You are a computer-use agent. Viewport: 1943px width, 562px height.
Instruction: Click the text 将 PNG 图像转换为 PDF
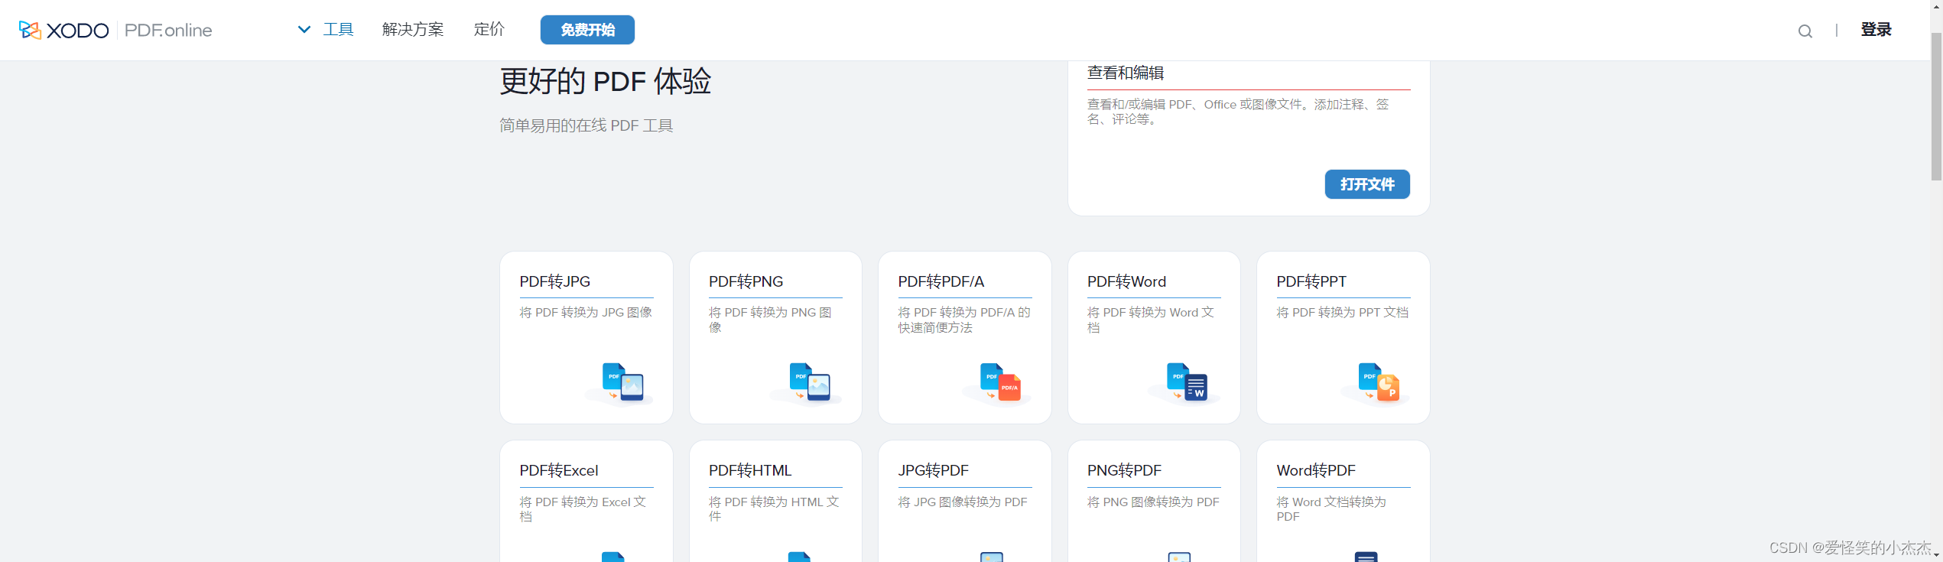(1153, 502)
